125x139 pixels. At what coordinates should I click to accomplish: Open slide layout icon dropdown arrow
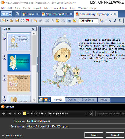click(x=49, y=101)
